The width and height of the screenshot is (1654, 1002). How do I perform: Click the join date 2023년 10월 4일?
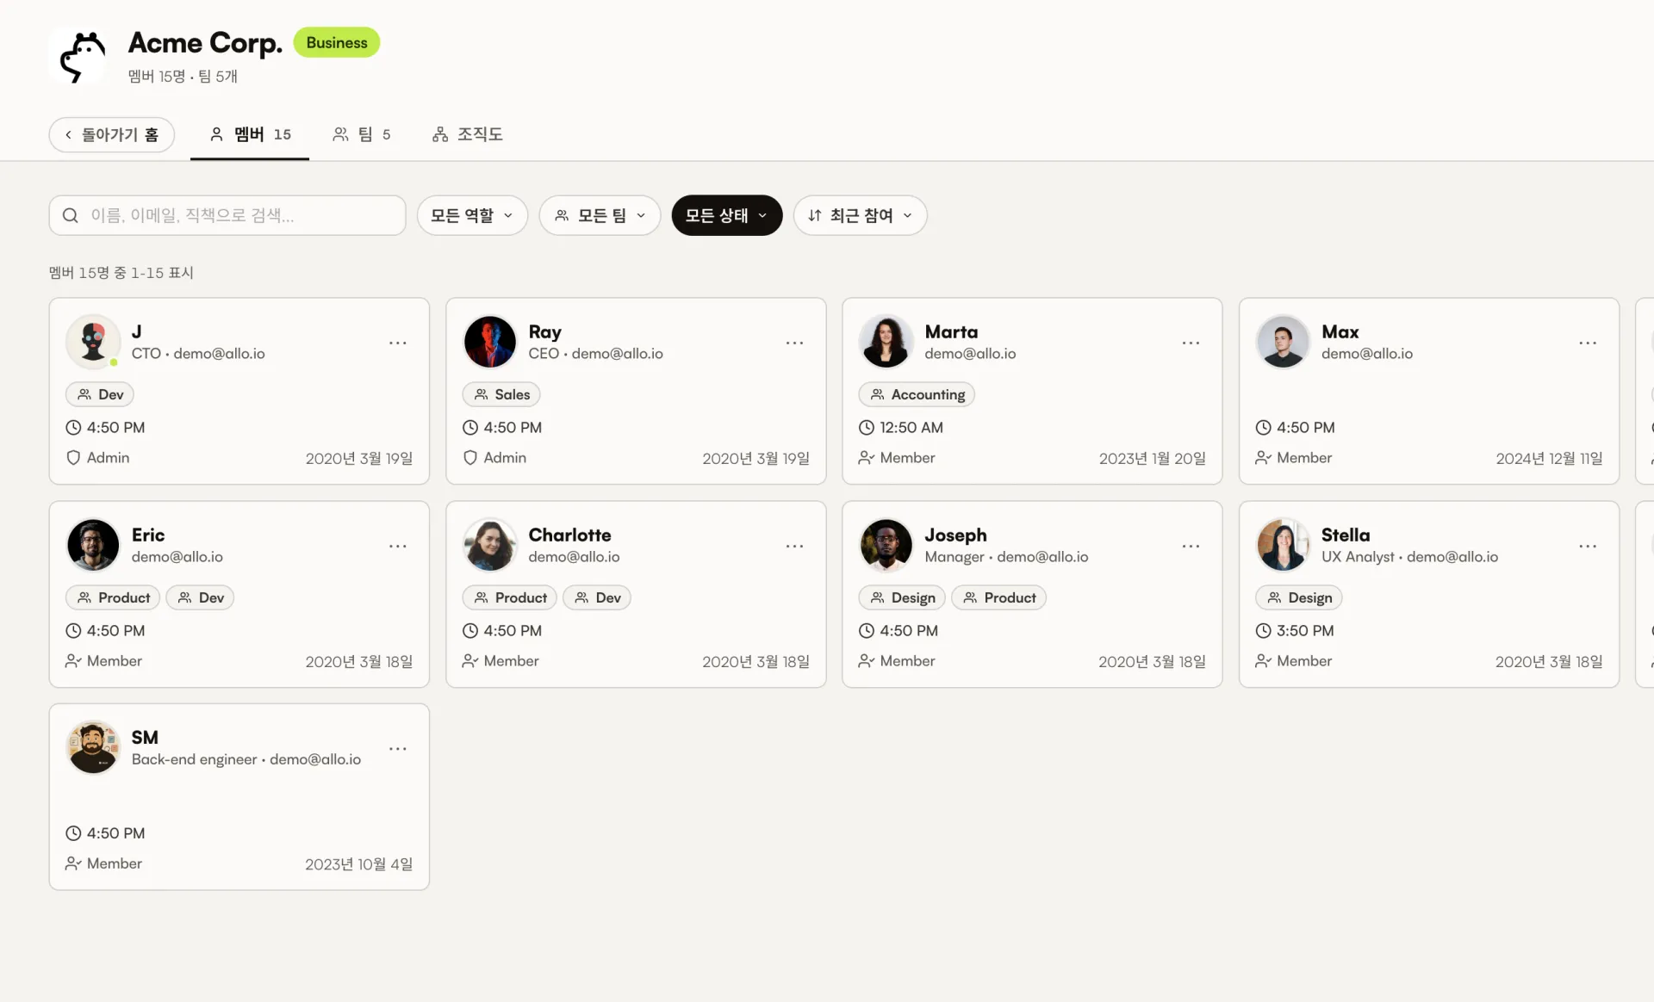[358, 864]
